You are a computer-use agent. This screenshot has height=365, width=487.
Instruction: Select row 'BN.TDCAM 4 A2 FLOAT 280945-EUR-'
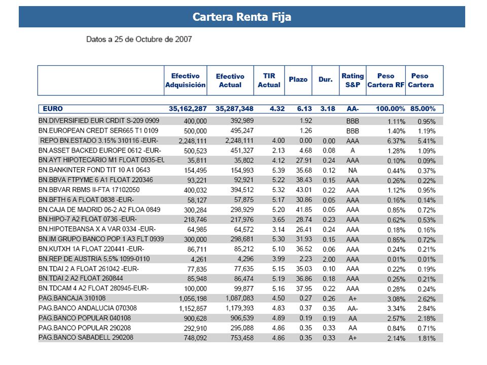click(x=240, y=288)
